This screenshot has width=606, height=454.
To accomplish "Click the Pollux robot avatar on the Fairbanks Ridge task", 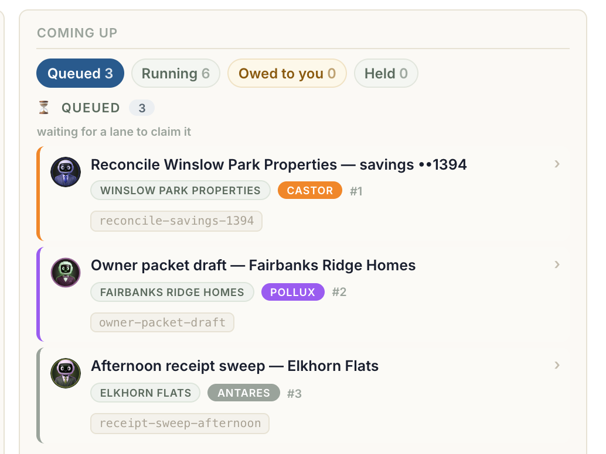I will click(66, 273).
